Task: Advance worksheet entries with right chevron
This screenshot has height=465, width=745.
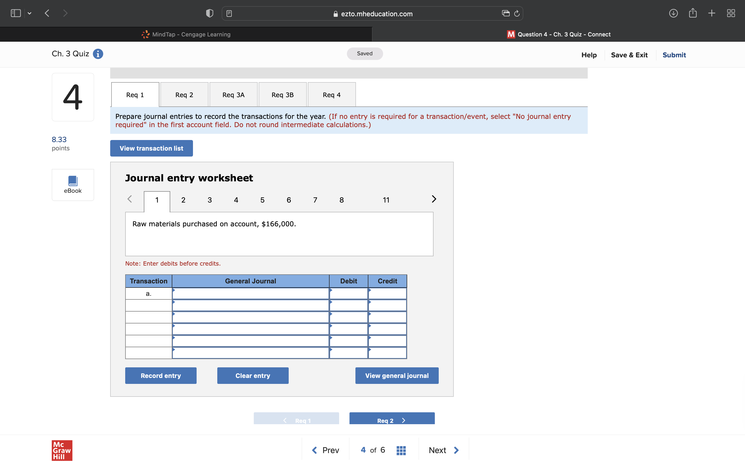Action: click(434, 199)
